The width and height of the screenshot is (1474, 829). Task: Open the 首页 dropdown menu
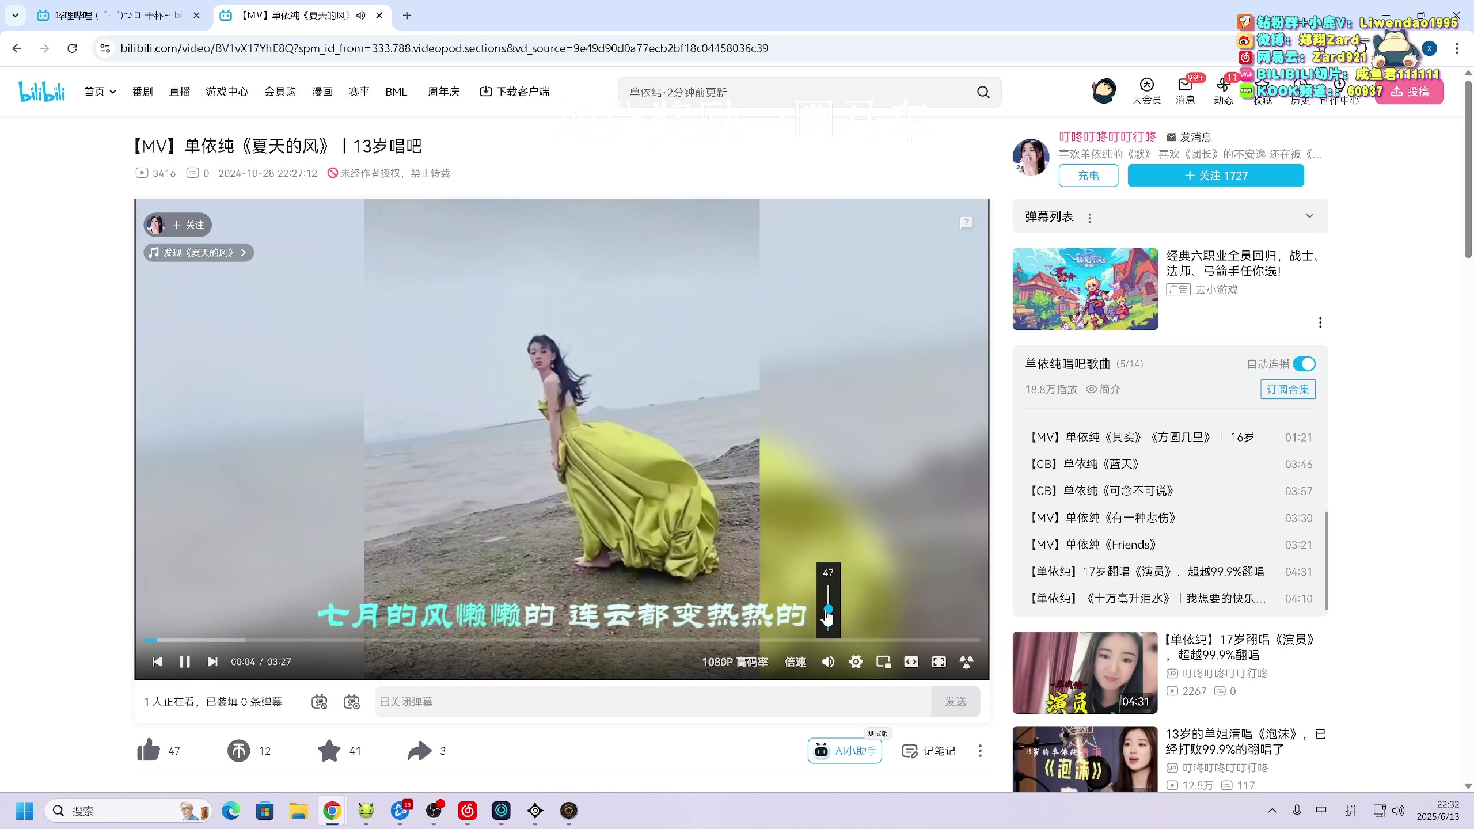pos(100,92)
